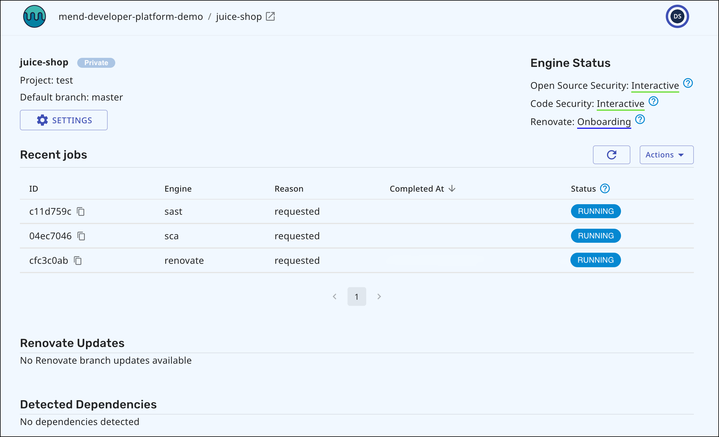Screen dimensions: 719x437
Task: Click RUNNING badge of sast job
Action: coord(596,211)
